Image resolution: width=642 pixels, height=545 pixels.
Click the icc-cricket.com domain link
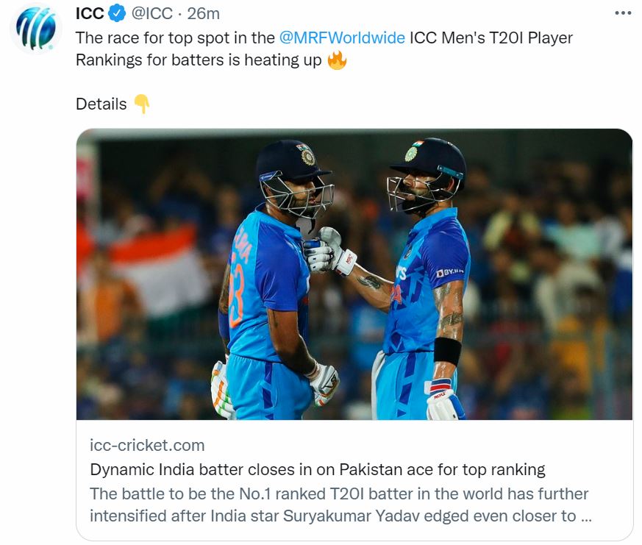[x=147, y=445]
